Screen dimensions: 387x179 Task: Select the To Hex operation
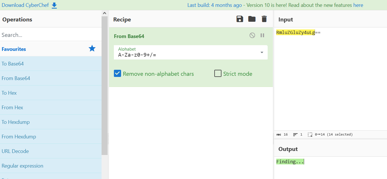tap(51, 93)
